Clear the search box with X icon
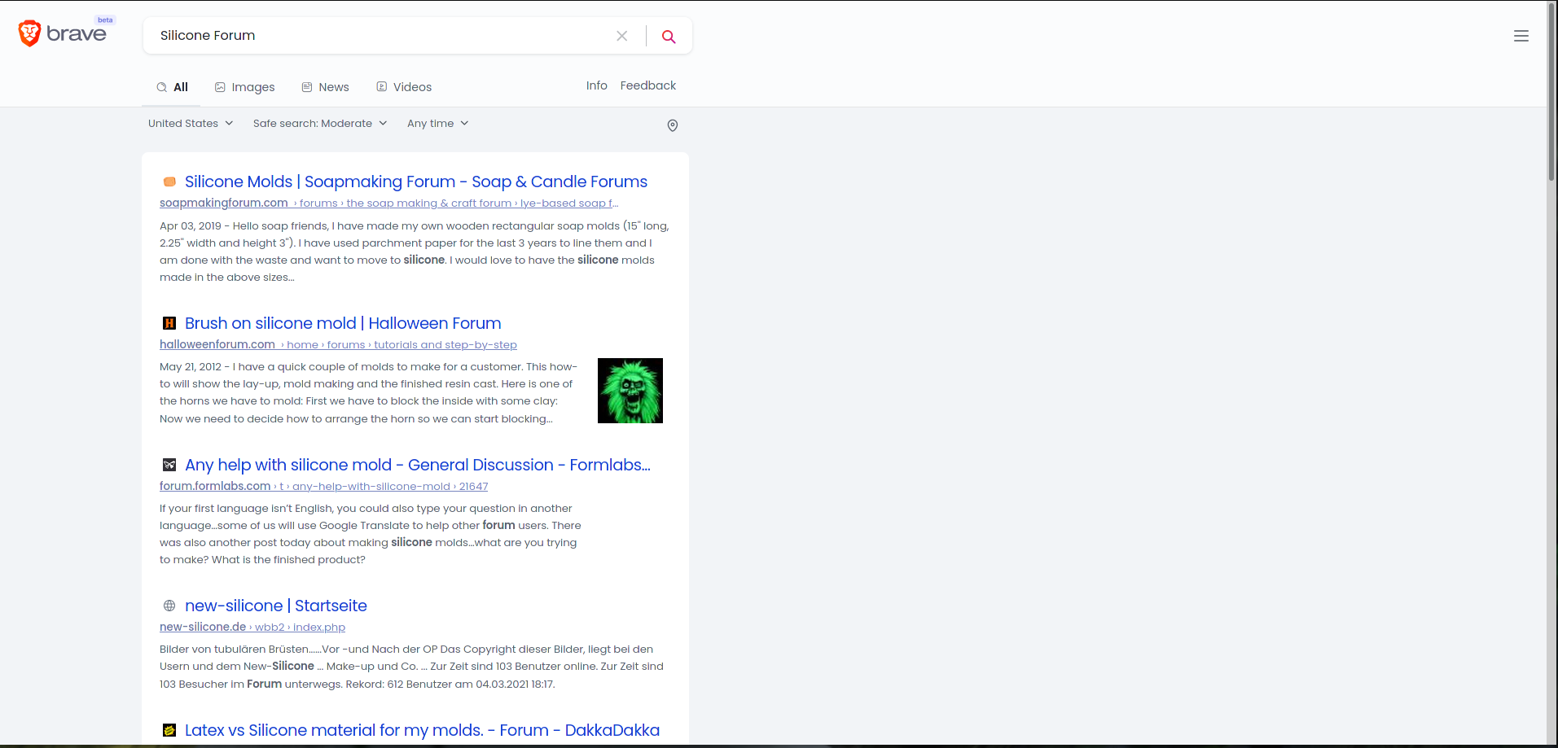Screen dimensions: 1558x748 tap(622, 36)
